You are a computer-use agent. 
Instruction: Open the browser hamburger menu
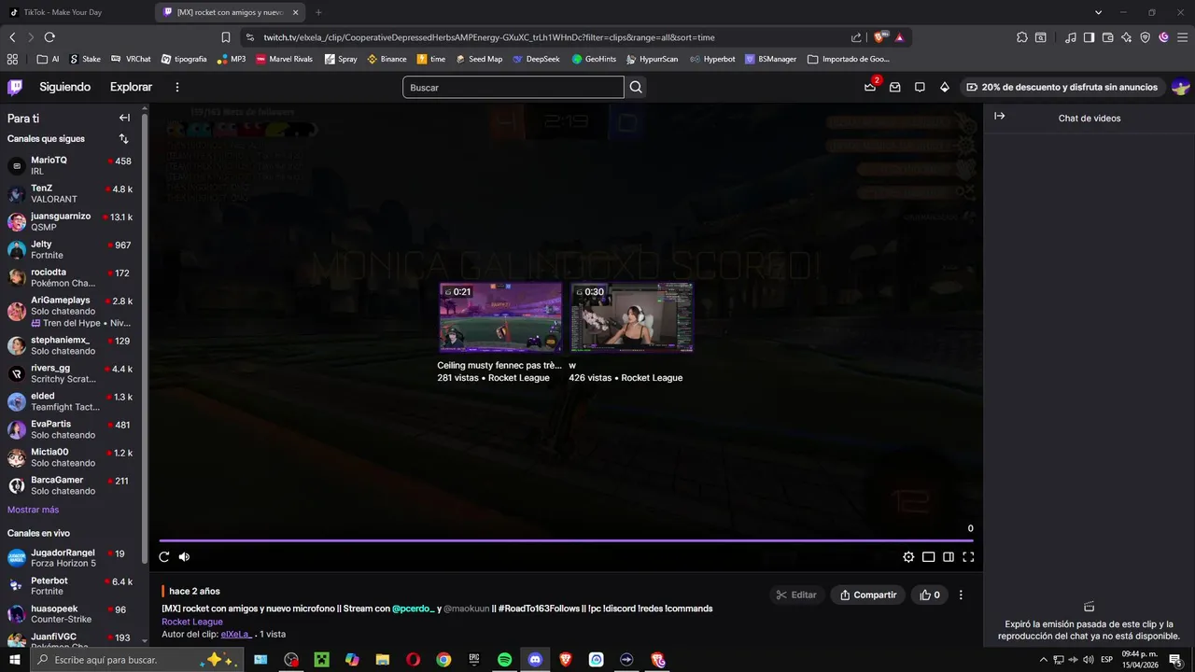click(1182, 37)
